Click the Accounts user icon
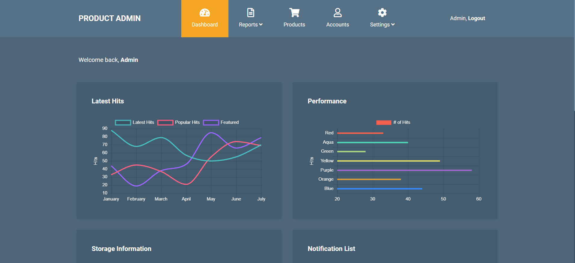Viewport: 575px width, 263px height. tap(338, 13)
